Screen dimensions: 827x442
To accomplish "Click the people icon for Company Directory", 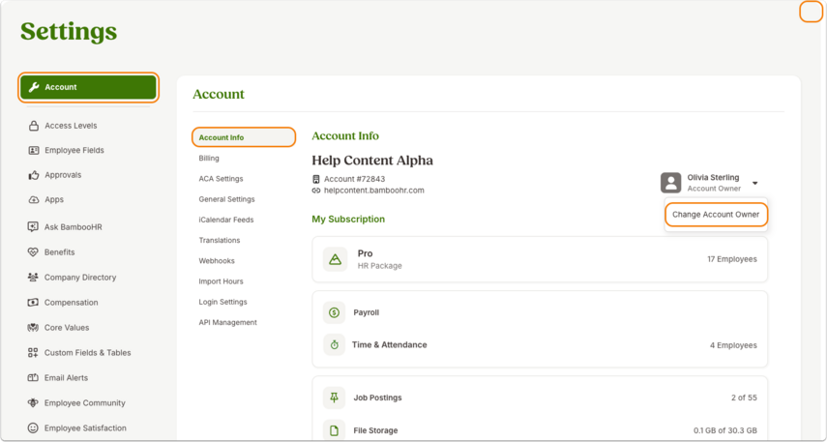I will 33,277.
